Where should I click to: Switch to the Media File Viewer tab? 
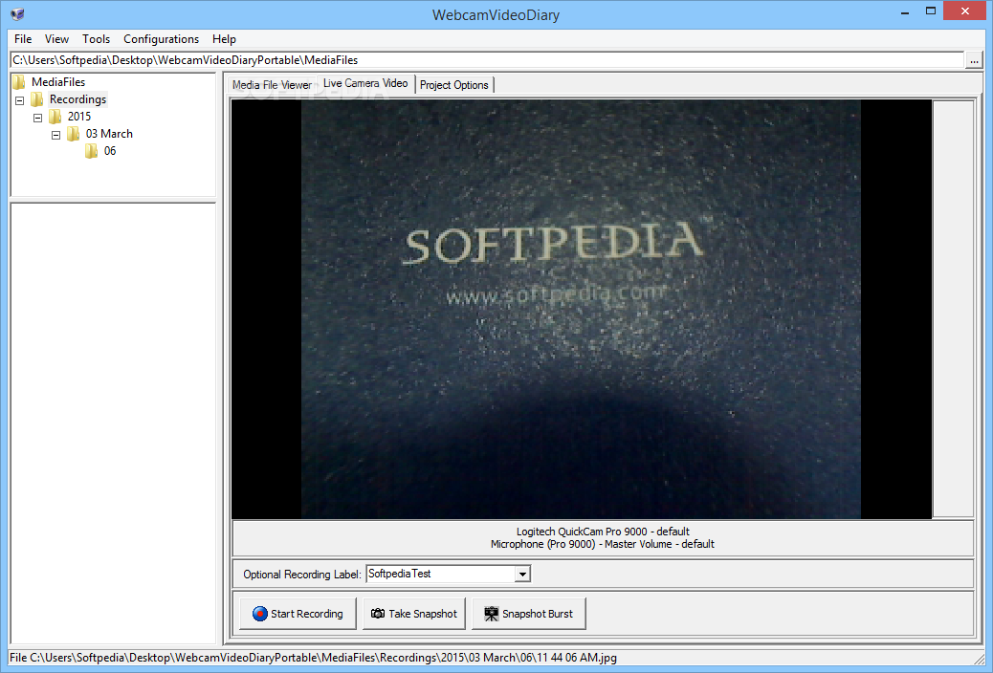272,85
